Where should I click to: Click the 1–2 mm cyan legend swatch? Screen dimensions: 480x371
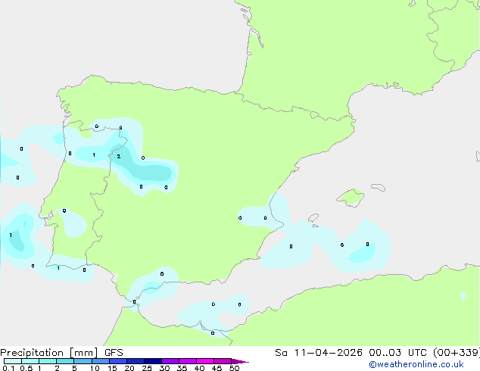(48, 361)
